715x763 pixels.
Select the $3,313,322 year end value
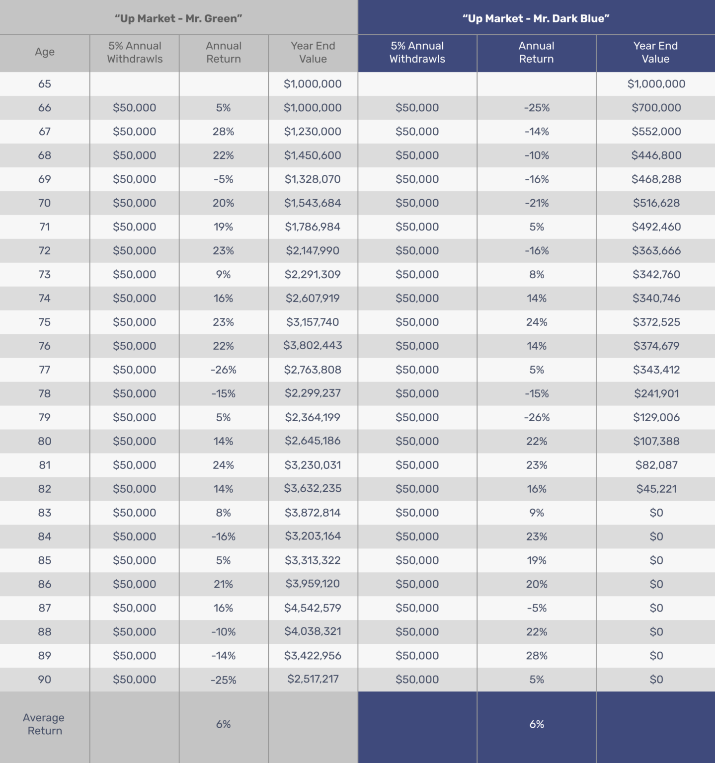tap(313, 561)
